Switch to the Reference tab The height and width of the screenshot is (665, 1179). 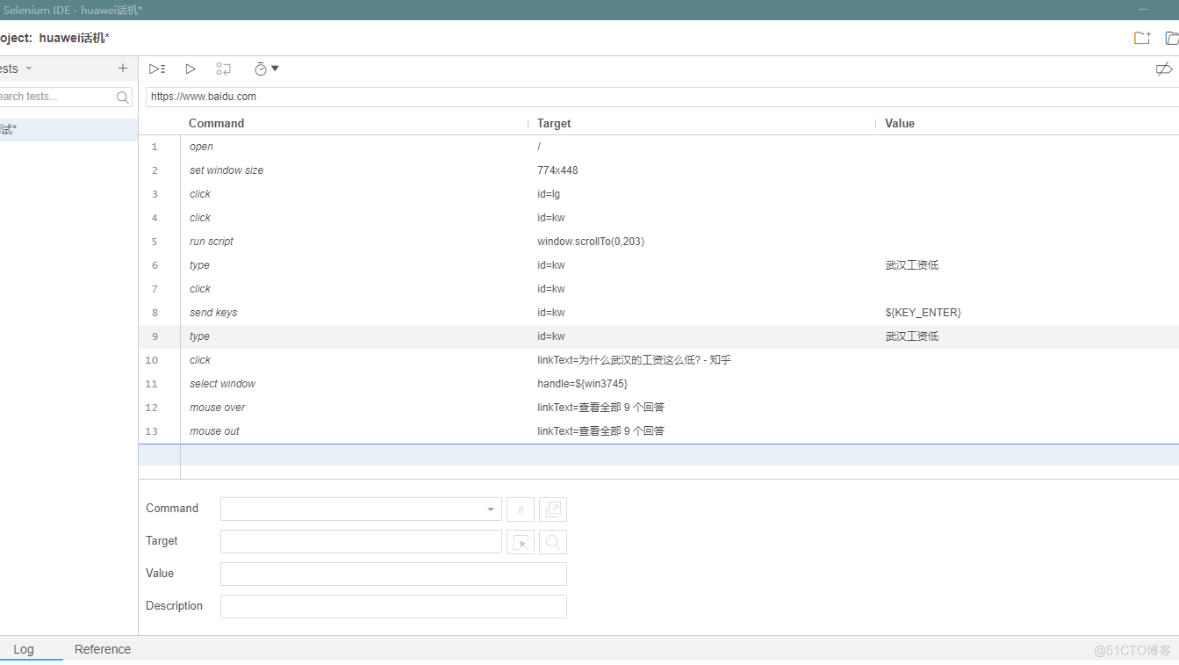[103, 649]
